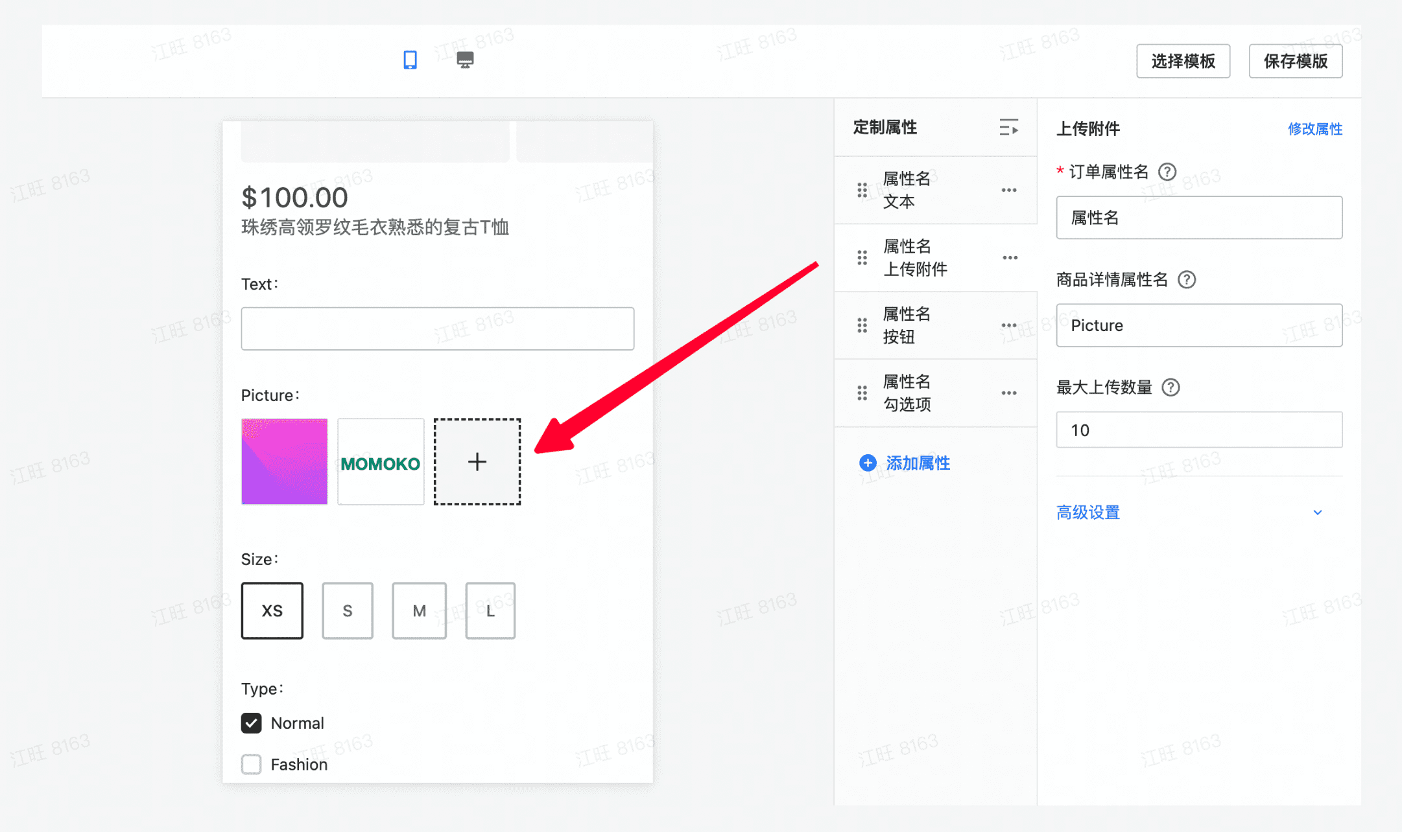Select the 属性名 上传附件 attribute row
This screenshot has height=832, width=1402.
pyautogui.click(x=936, y=258)
